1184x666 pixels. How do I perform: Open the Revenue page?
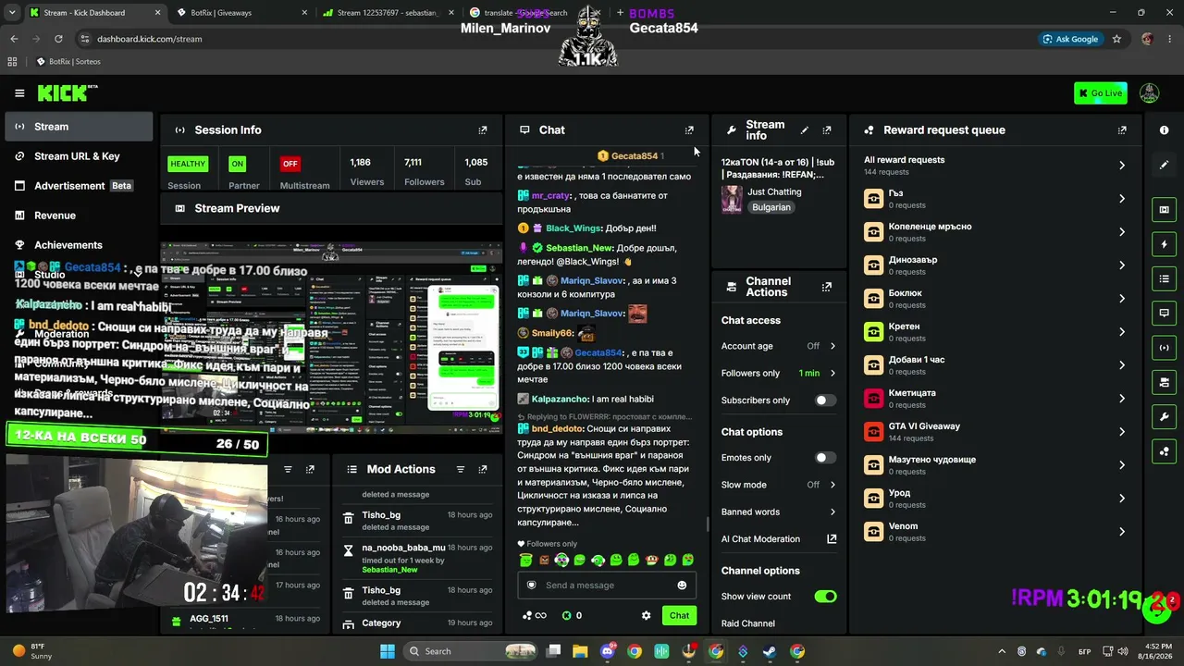tap(79, 216)
